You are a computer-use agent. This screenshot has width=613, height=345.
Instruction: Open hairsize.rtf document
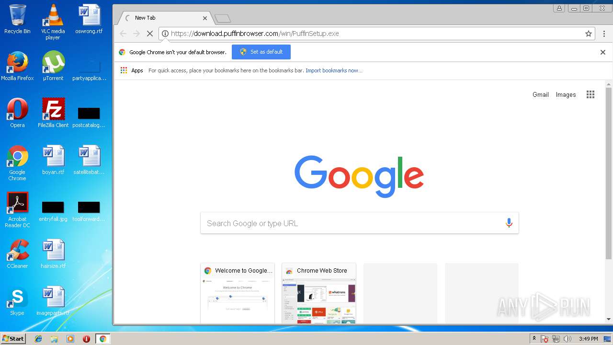(x=53, y=254)
